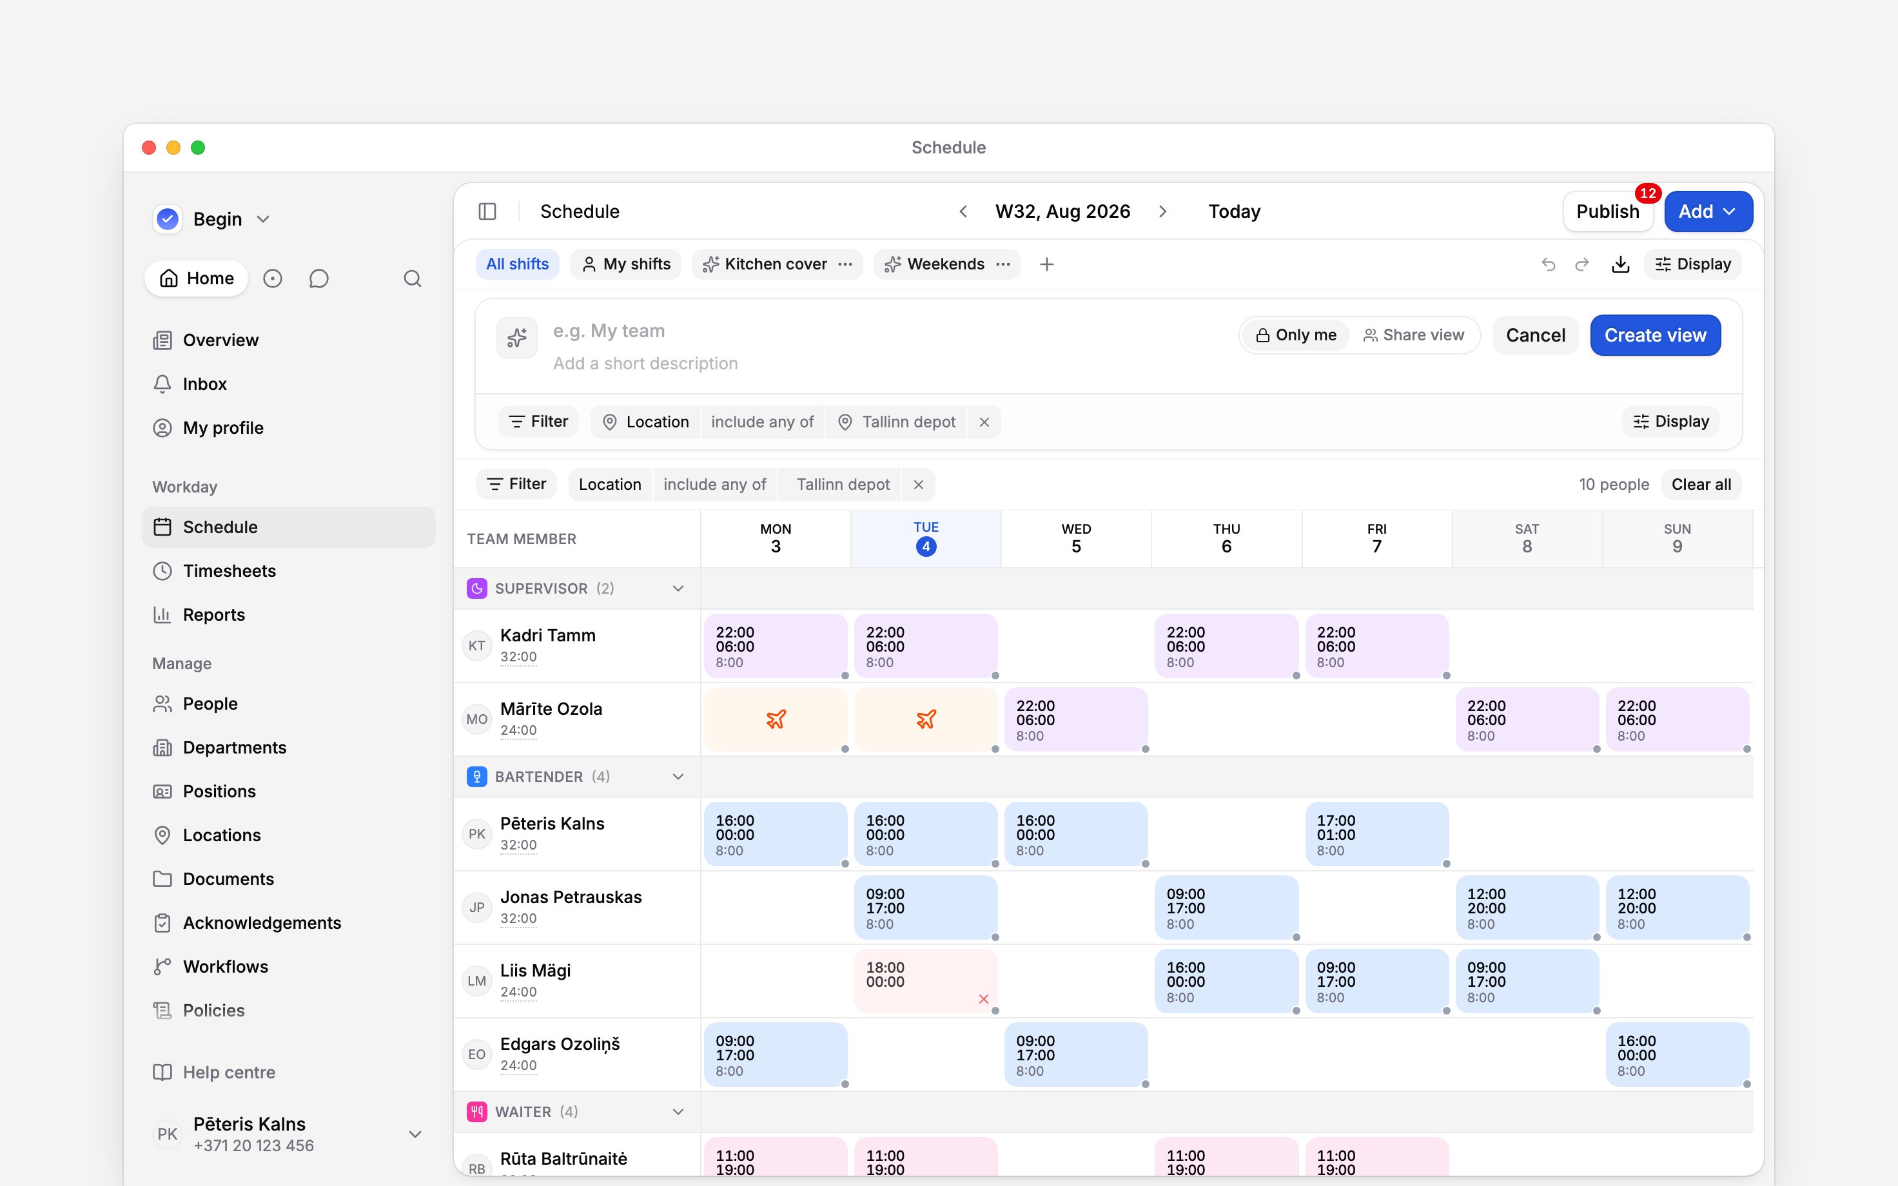Screen dimensions: 1898x1186
Task: Click the view name input field
Action: coord(886,331)
